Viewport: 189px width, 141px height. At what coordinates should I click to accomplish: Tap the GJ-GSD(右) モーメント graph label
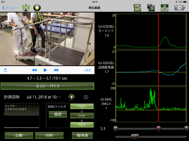[106, 31]
